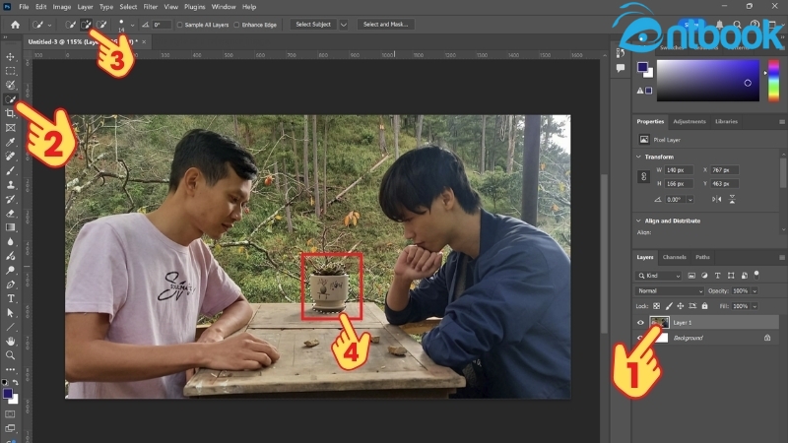
Task: Toggle the width-height link constraint
Action: (644, 177)
